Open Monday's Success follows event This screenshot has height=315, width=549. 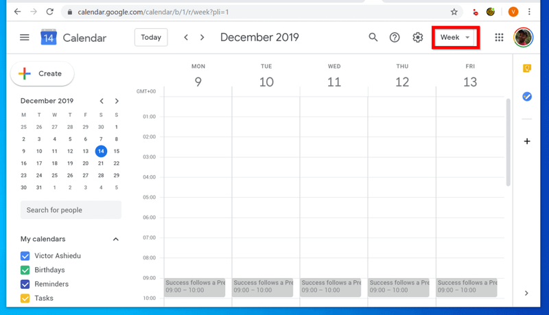(x=195, y=288)
